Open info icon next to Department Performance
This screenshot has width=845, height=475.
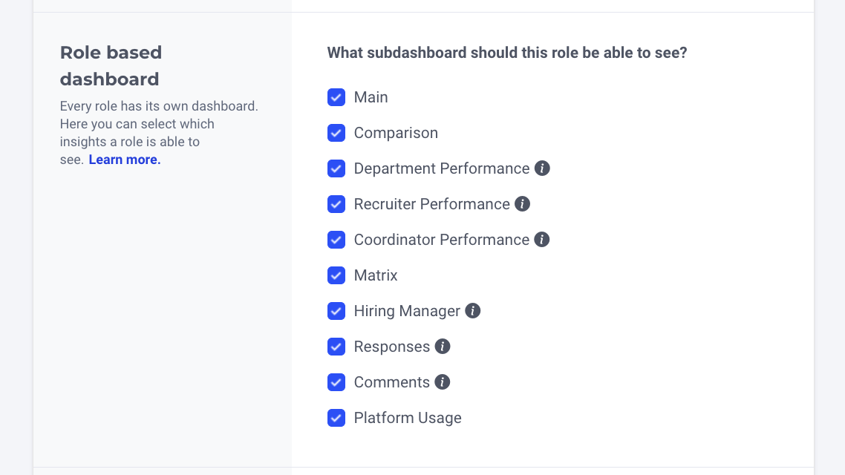pos(543,168)
